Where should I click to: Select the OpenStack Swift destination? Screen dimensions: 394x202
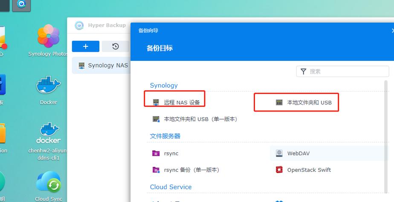303,170
